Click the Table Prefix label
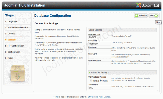The width and height of the screenshot is (163, 99). (x=93, y=85)
